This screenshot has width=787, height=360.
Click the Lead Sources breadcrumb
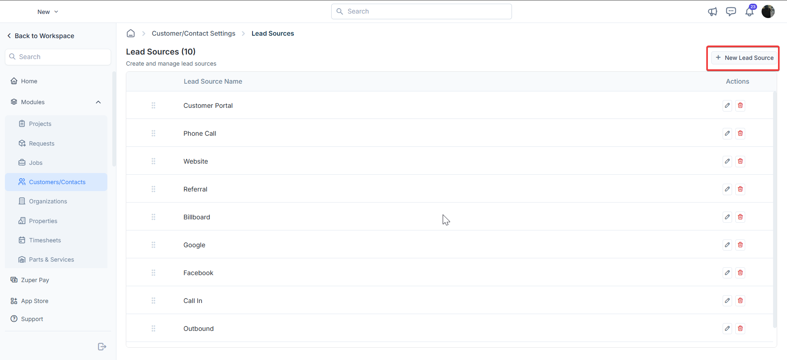273,33
